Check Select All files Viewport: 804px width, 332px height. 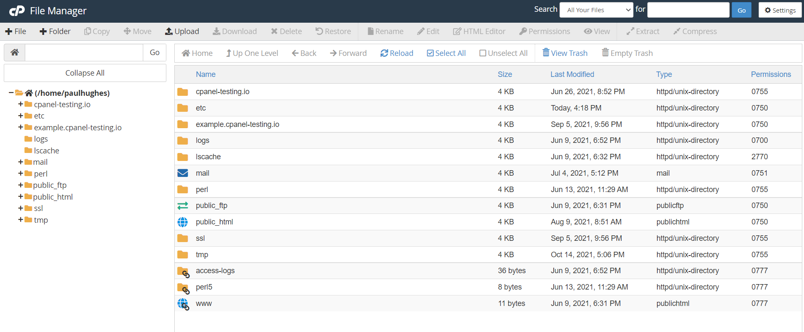point(446,53)
